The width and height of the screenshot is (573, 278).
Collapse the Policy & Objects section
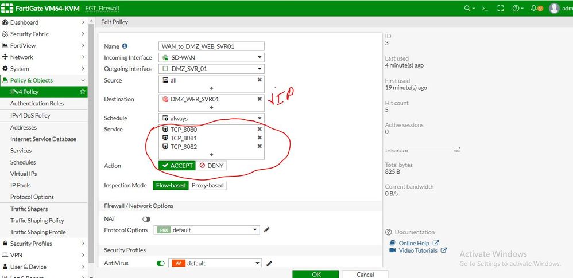[83, 80]
